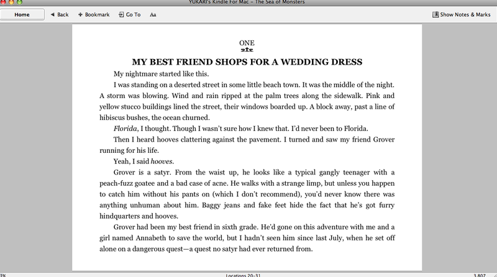Click the chapter heading ONE

point(247,43)
